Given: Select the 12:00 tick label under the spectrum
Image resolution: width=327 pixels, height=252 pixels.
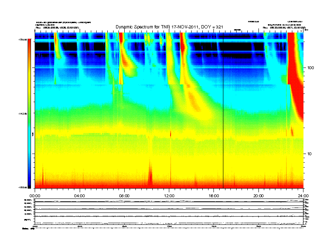Looking at the screenshot, I should coord(169,196).
